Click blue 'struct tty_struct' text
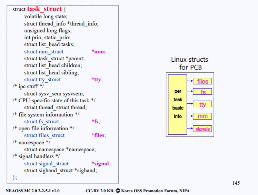Screen dimensions: 258x195 42,80
